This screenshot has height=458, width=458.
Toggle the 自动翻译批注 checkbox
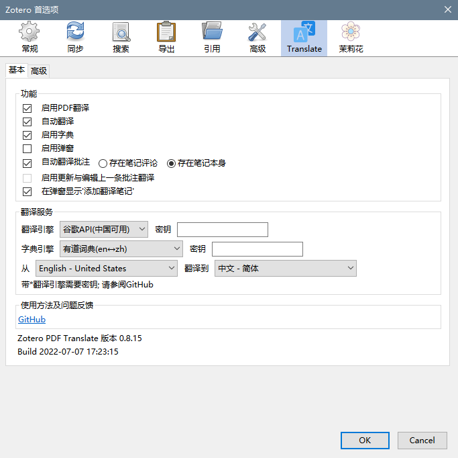tap(27, 163)
